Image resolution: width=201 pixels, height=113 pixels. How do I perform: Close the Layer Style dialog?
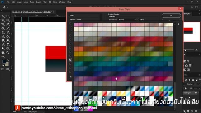click(180, 8)
